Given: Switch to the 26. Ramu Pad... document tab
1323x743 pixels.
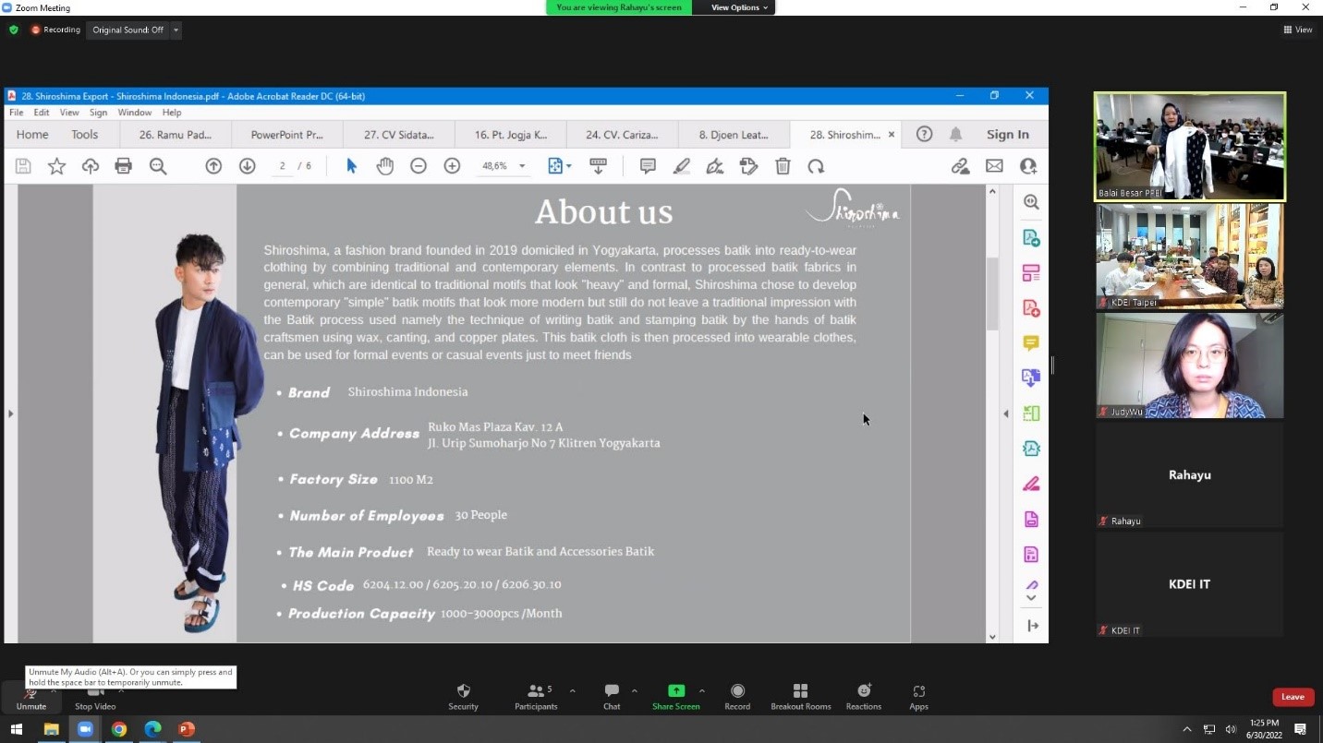Looking at the screenshot, I should (x=176, y=134).
